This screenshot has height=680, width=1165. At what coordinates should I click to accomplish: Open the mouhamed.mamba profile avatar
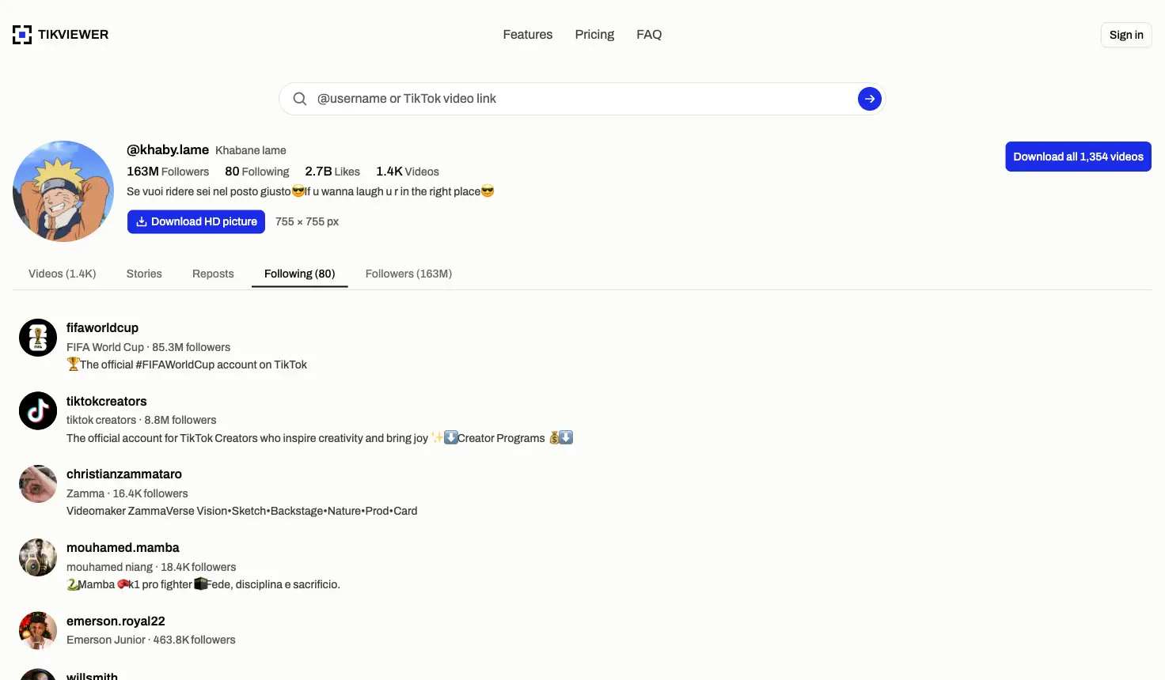(x=38, y=557)
